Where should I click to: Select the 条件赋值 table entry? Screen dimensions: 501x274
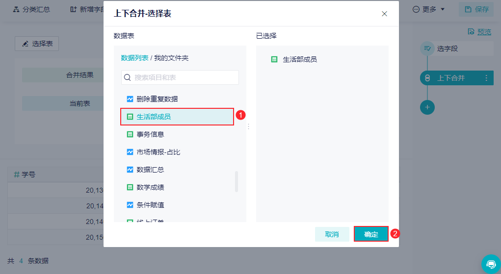tap(150, 205)
